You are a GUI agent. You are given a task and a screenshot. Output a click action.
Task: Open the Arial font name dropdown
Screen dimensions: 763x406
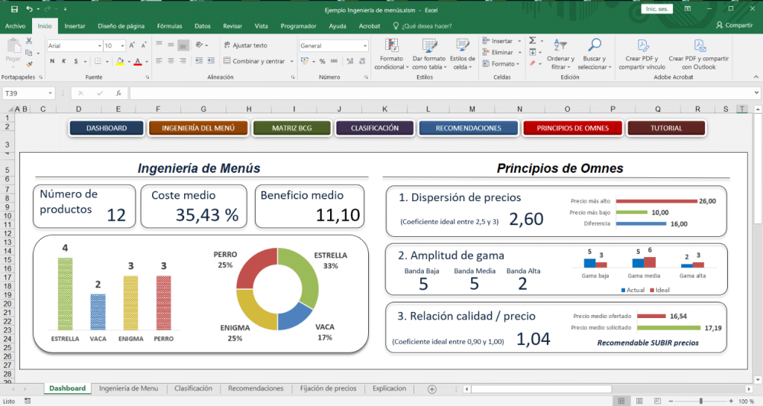100,45
